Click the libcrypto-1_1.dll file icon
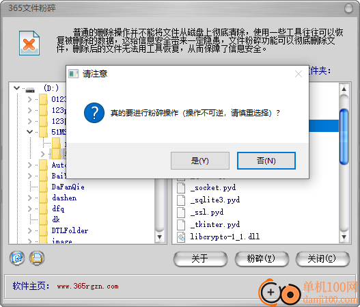The image size is (360, 307). pyautogui.click(x=181, y=237)
